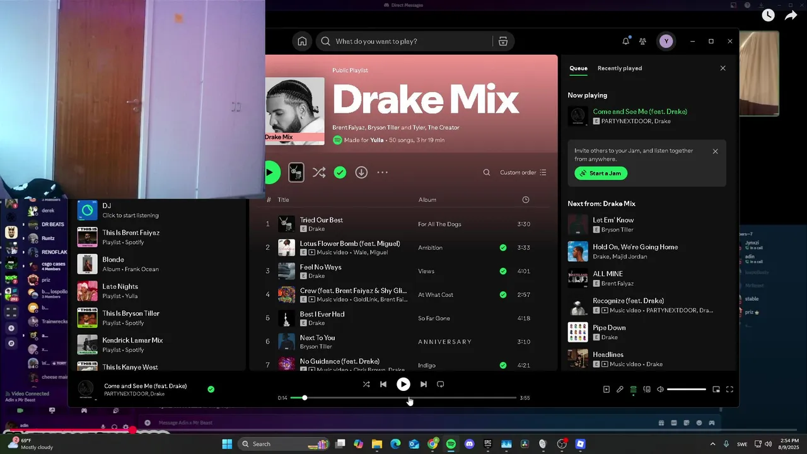Skip to the next track

coord(424,384)
